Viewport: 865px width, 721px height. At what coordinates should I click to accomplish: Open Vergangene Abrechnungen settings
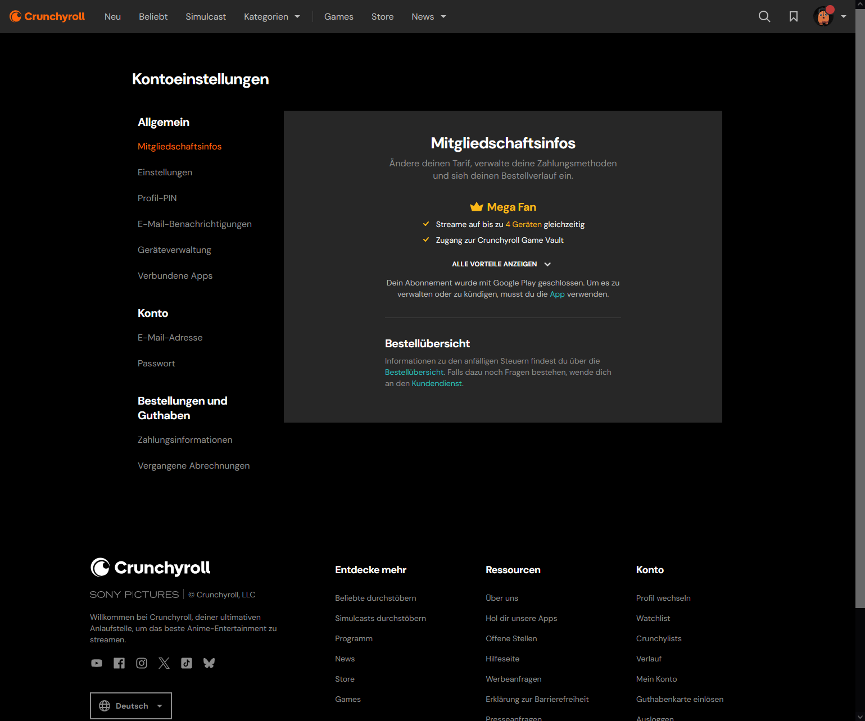coord(193,465)
